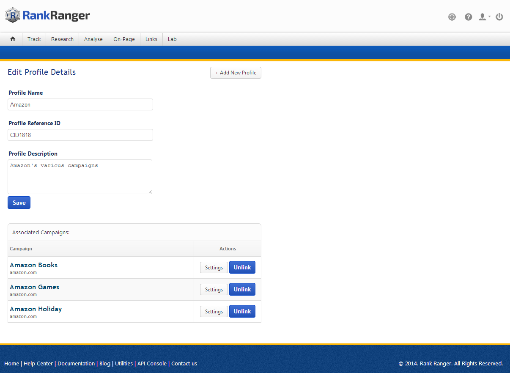Click the refresh/sync icon in header
This screenshot has height=373, width=510.
[452, 17]
